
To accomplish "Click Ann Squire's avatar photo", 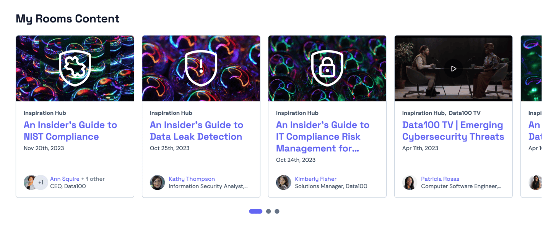I will (x=30, y=183).
